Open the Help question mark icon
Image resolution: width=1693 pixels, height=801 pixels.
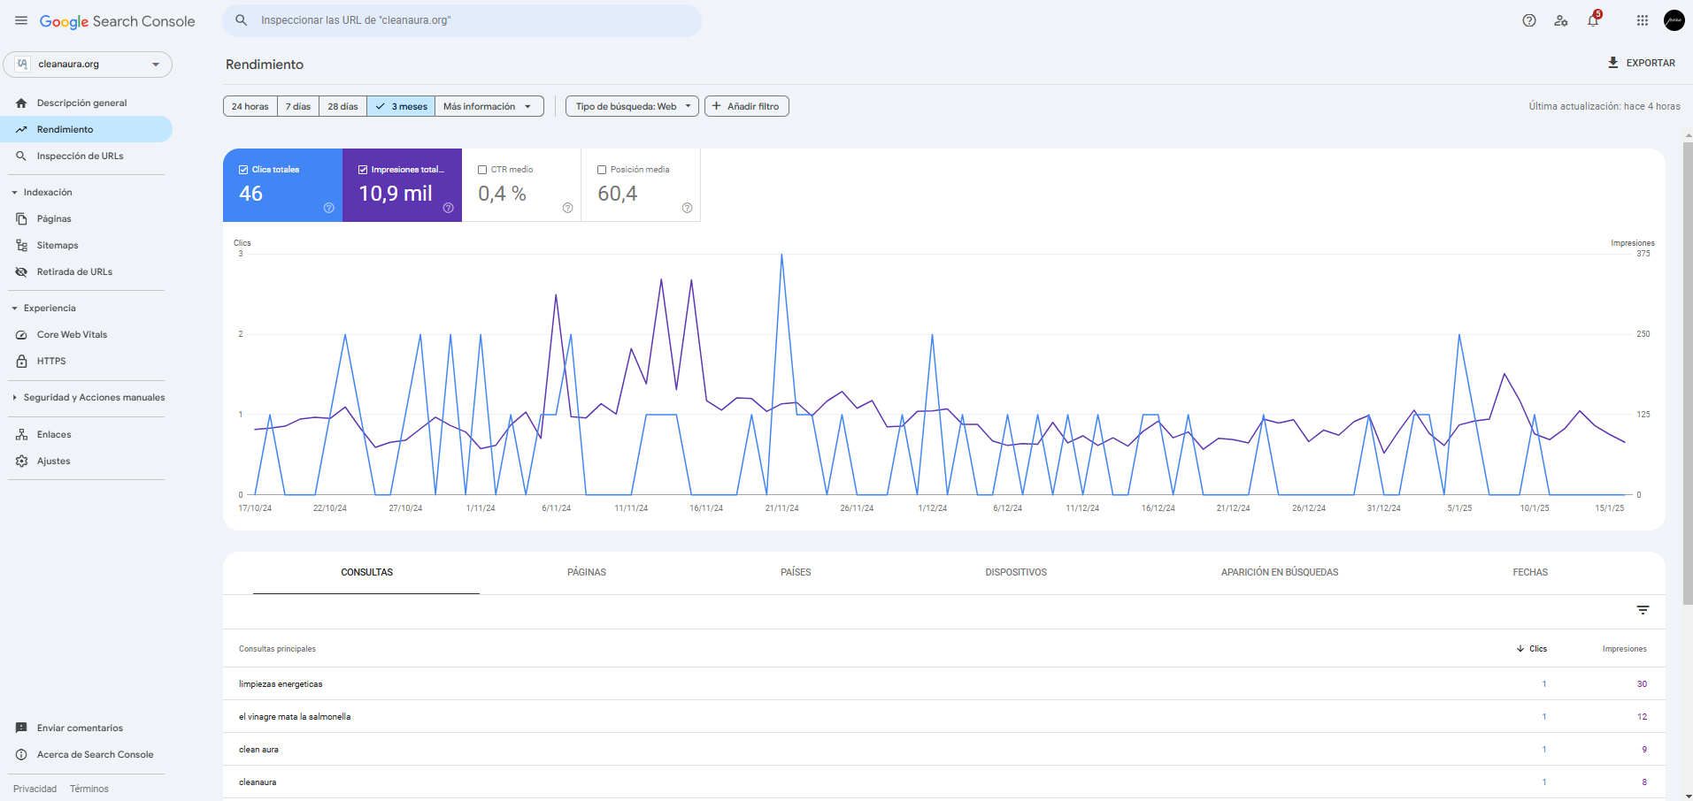tap(1529, 20)
